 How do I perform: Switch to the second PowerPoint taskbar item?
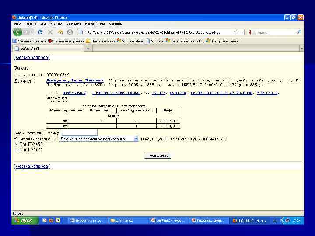(x=209, y=221)
